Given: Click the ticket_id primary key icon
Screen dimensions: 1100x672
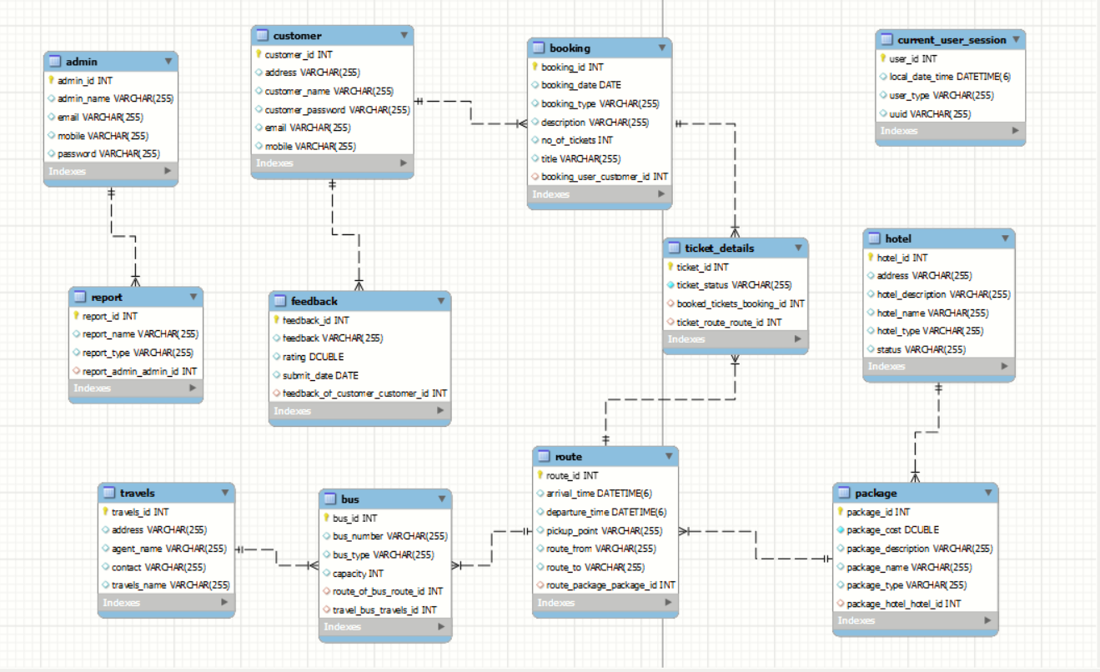Looking at the screenshot, I should tap(671, 267).
